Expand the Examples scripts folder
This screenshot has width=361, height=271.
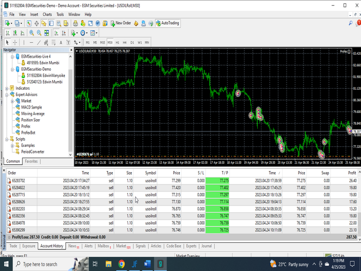[x=12, y=146]
